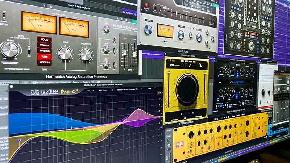Select the purple low-cut EQ band node
The height and width of the screenshot is (163, 290).
coord(19,141)
